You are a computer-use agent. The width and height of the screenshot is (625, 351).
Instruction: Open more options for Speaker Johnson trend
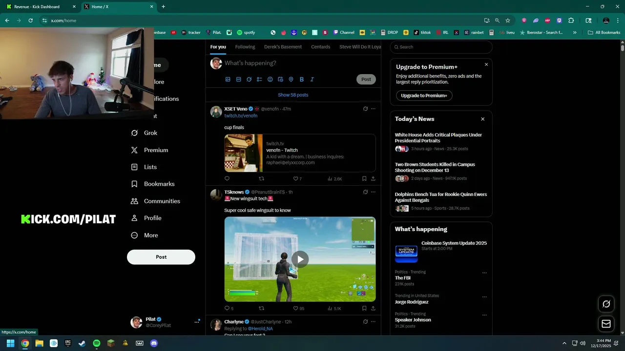tap(484, 315)
